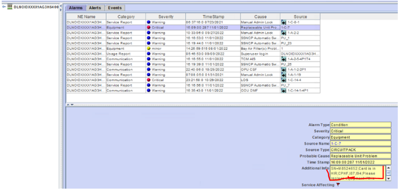Click the Additional Info scrollbar down arrow
Viewport: 402px width, 192px height.
coord(389,179)
